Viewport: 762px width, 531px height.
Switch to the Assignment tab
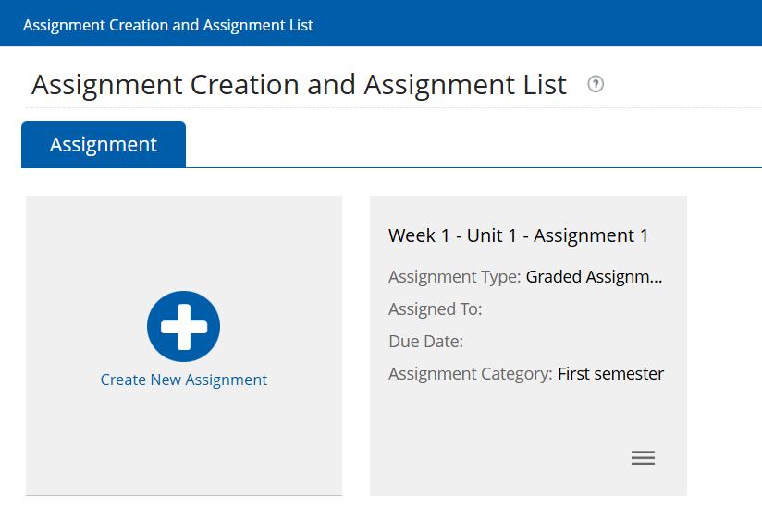(x=104, y=145)
